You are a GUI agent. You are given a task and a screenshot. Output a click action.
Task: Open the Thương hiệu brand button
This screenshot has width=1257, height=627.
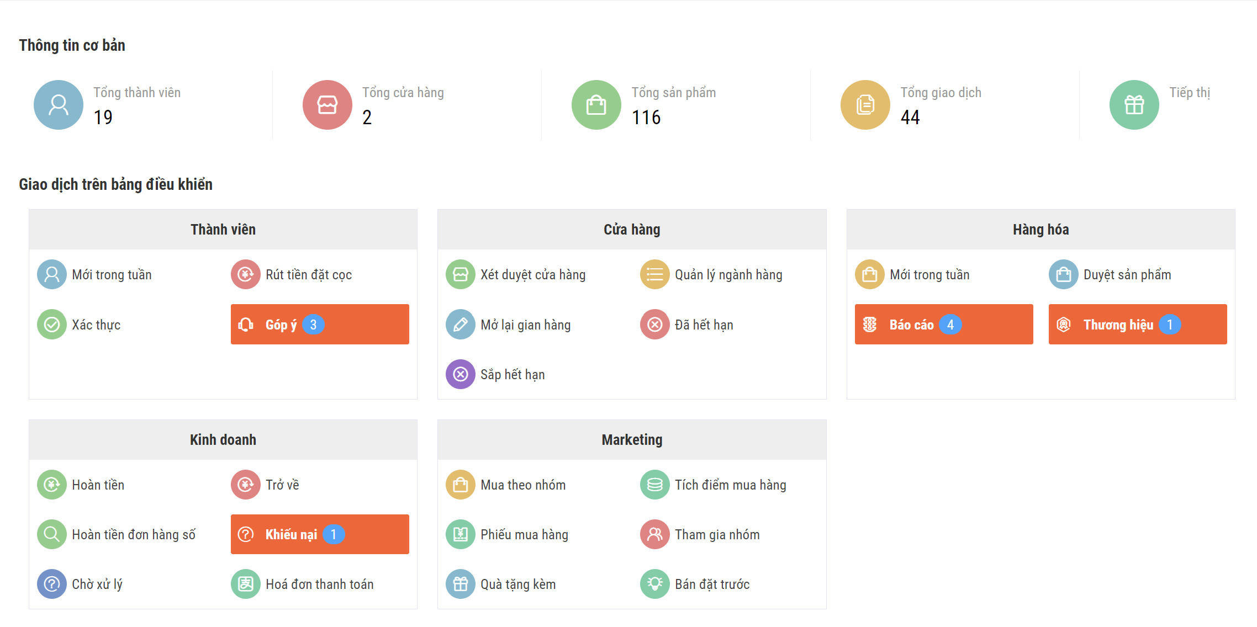click(x=1138, y=325)
